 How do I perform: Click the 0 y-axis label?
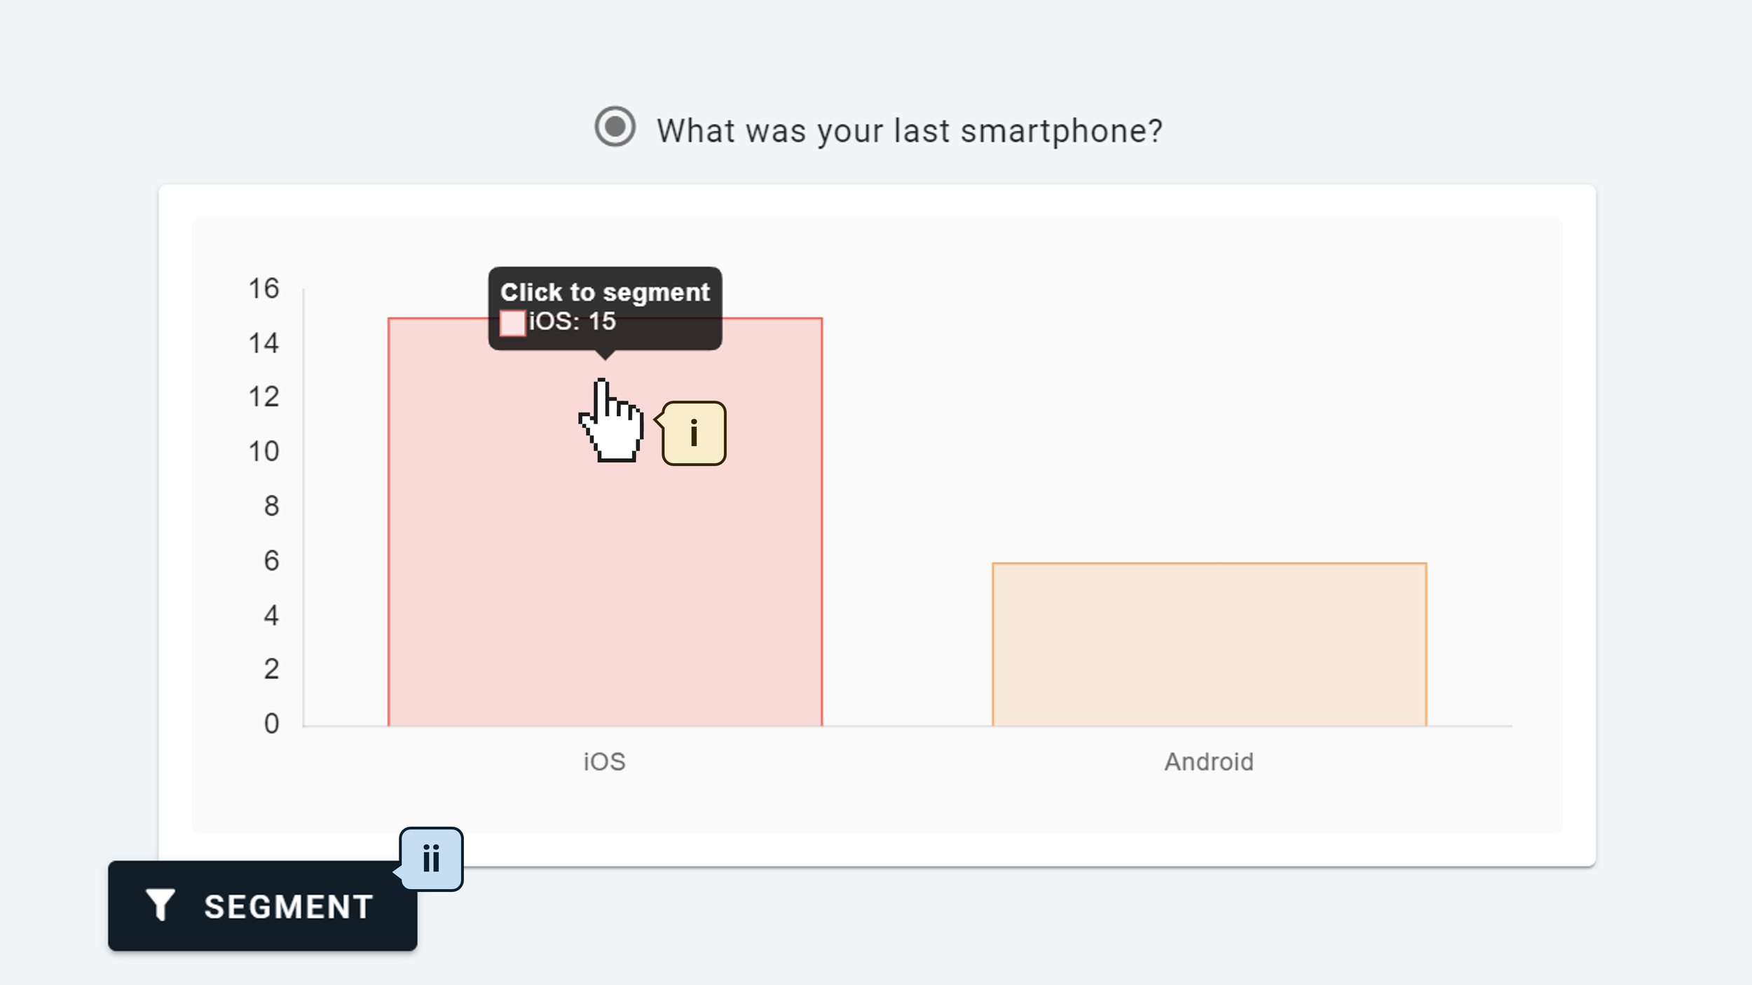tap(271, 724)
